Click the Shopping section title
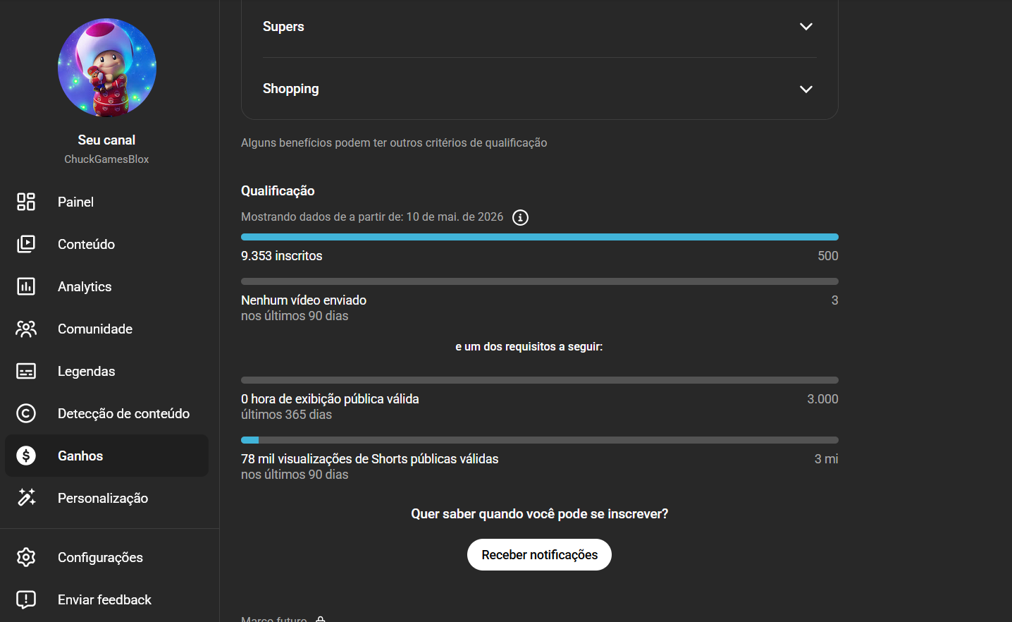 [291, 89]
